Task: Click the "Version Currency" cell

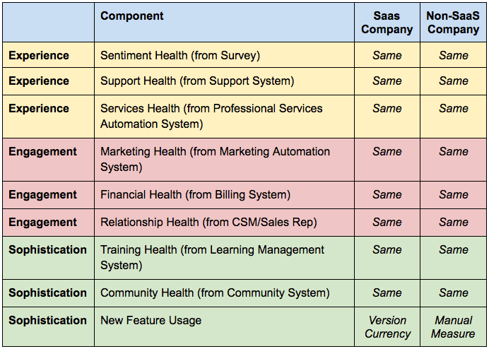Action: point(387,326)
